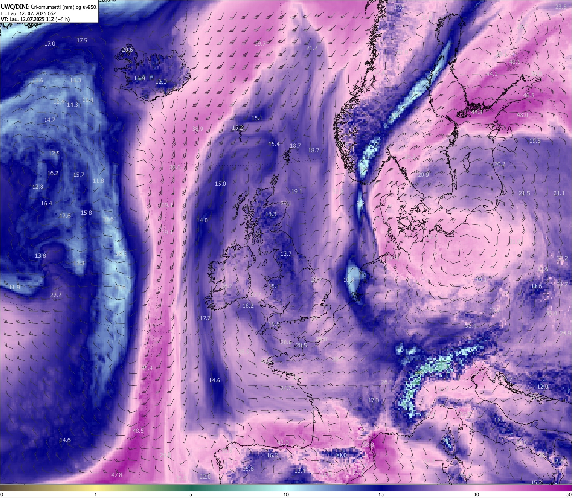Image resolution: width=572 pixels, height=498 pixels.
Task: Click the 20.5 value in the Channel
Action: tap(301, 346)
